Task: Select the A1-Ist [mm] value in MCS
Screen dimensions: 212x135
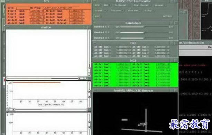Action: (123, 64)
